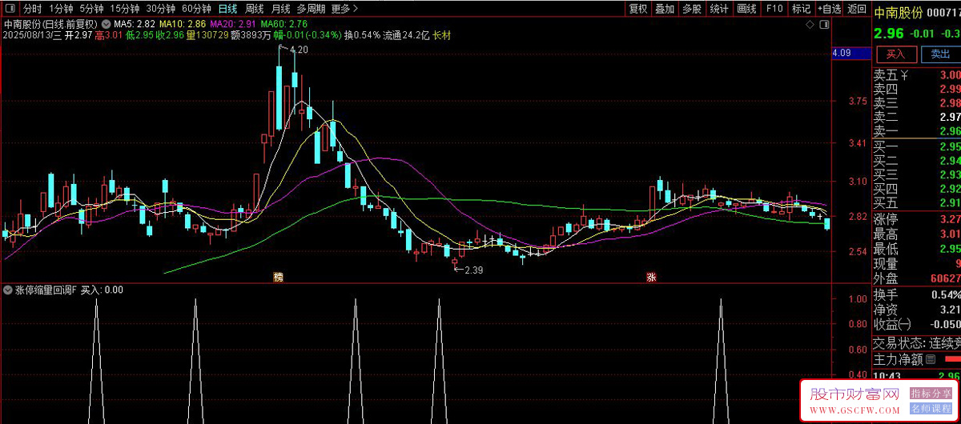Image resolution: width=961 pixels, height=424 pixels.
Task: Add stock via +自选 button
Action: 830,9
